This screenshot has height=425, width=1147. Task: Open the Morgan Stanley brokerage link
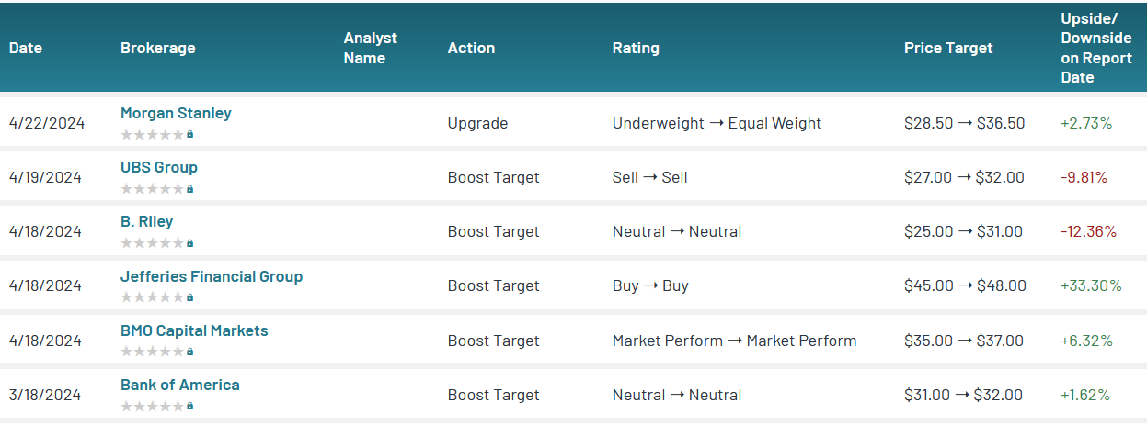point(176,114)
